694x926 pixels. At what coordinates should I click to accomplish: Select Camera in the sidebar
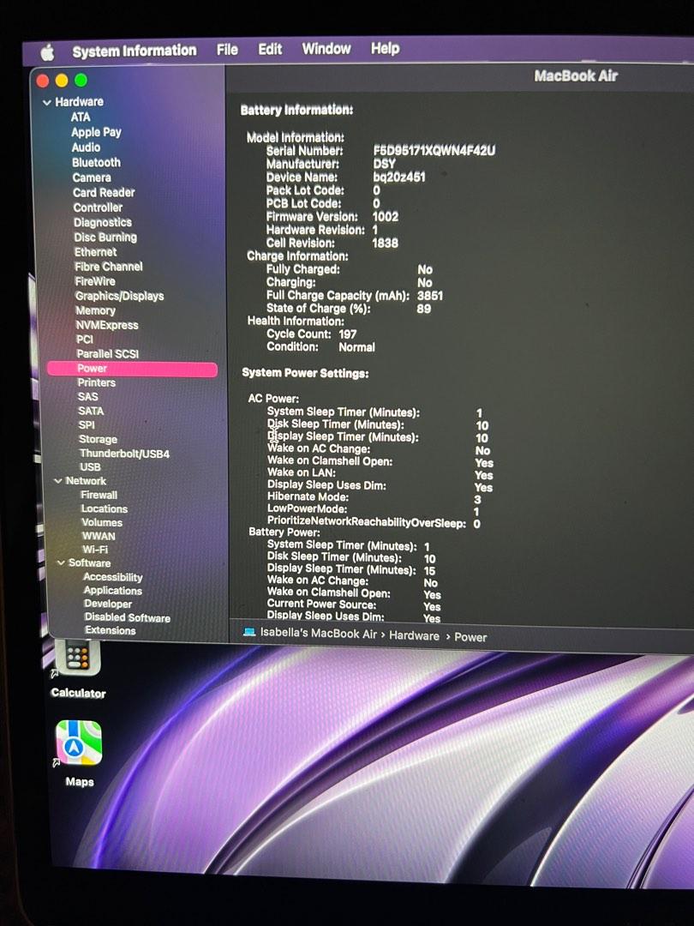pyautogui.click(x=92, y=177)
